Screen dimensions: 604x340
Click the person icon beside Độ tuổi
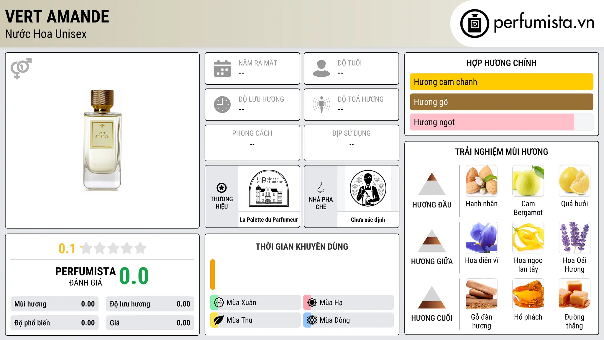pyautogui.click(x=321, y=68)
